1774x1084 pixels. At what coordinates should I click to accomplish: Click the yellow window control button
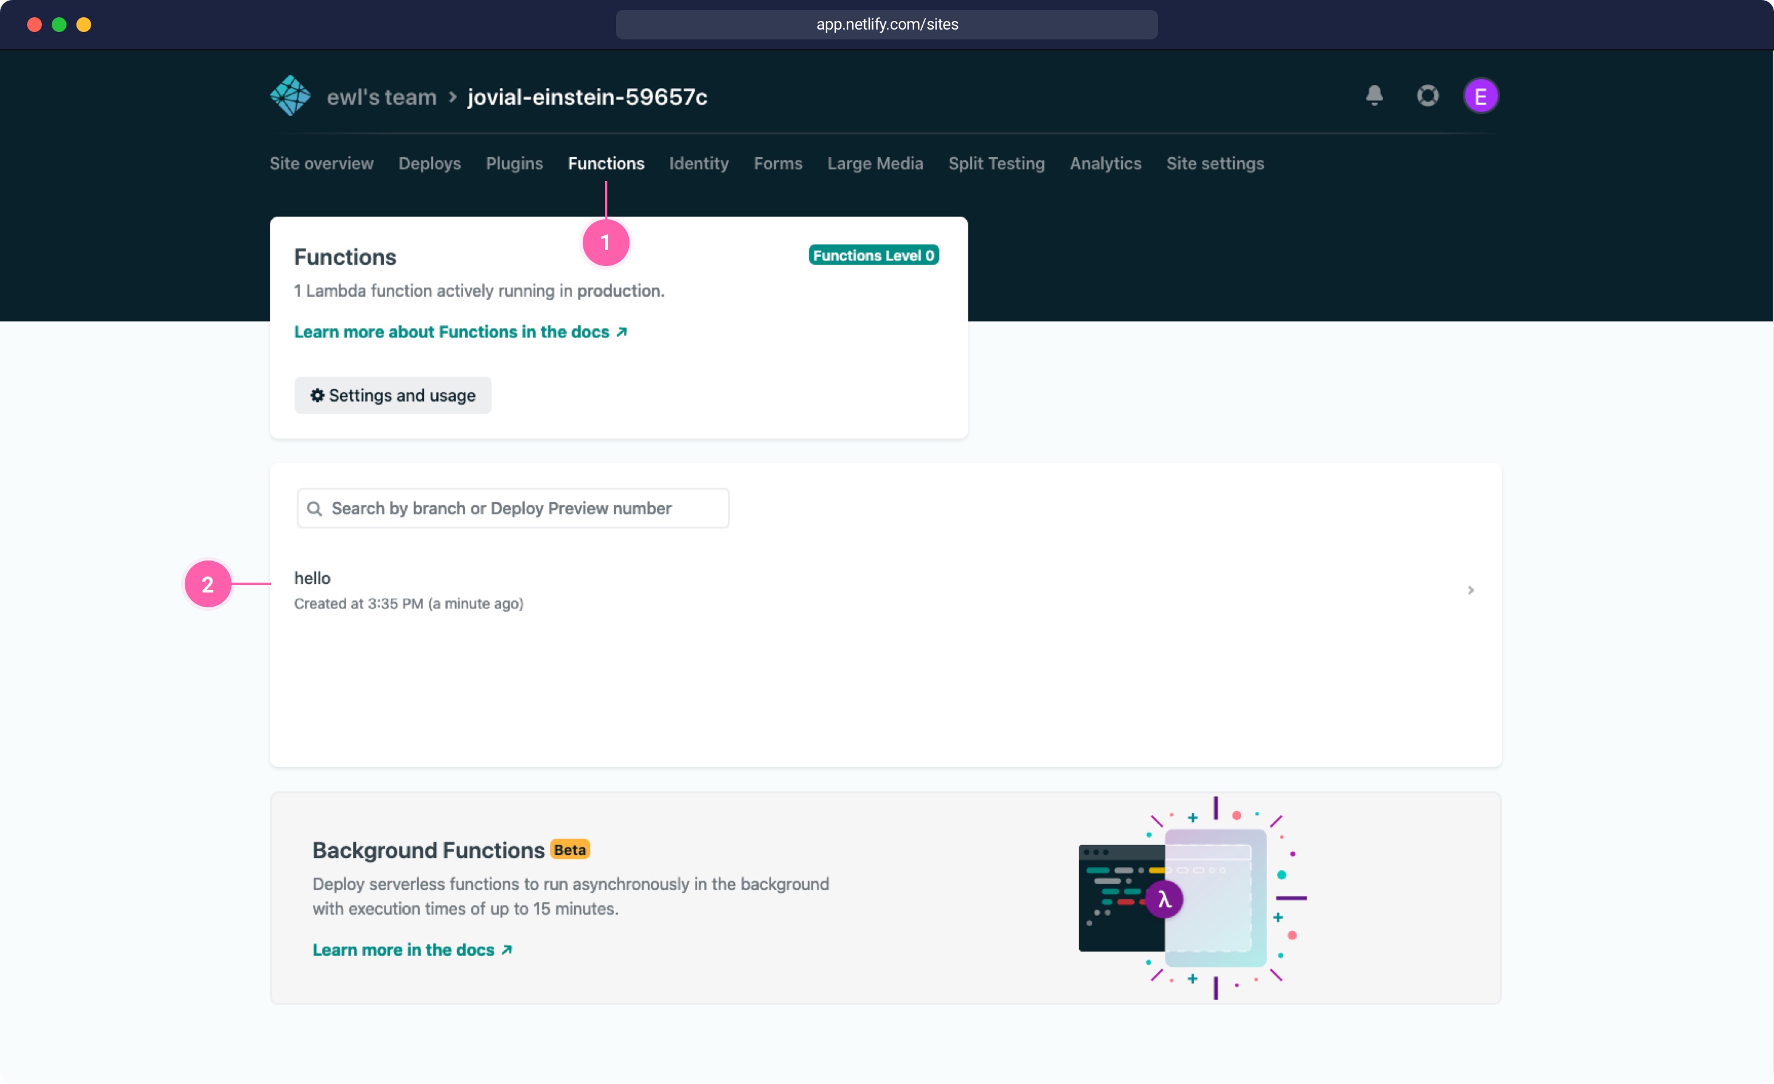click(84, 25)
